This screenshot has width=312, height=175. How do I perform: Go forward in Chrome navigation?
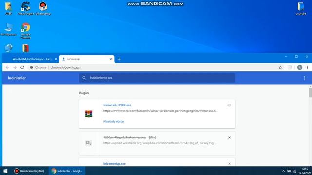[15, 67]
